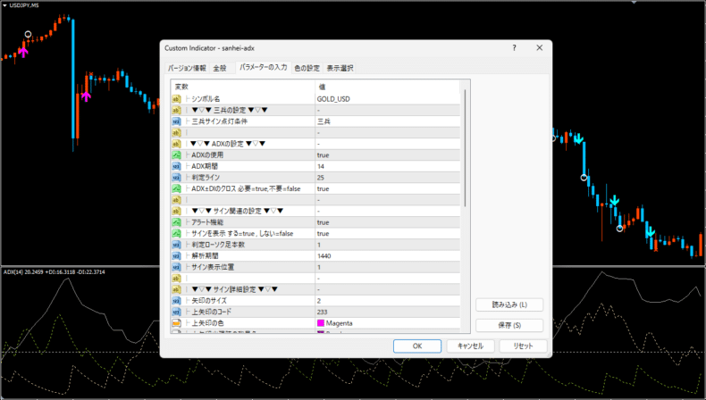Select the ▼▽▼ 三兵の設定 ▼▽▼ row
The image size is (706, 400).
point(315,110)
